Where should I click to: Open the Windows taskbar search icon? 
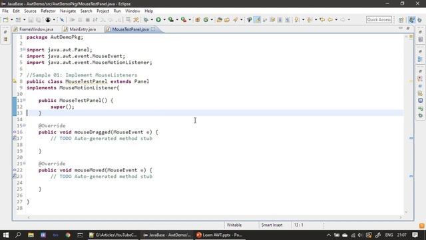[18, 235]
